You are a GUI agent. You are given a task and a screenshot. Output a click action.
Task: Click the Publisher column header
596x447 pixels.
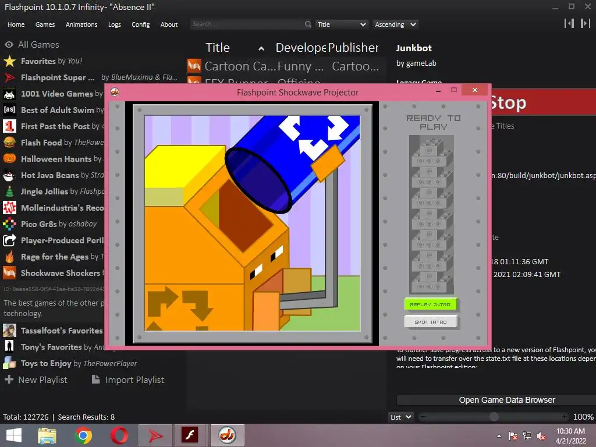353,48
